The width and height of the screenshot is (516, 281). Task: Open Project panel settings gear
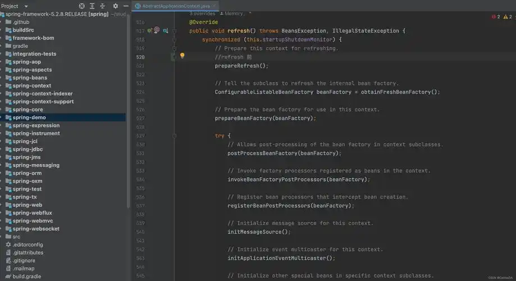(x=115, y=6)
